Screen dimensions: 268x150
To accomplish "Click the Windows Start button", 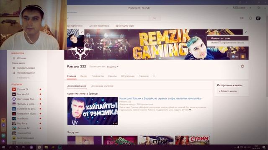I will [3, 147].
